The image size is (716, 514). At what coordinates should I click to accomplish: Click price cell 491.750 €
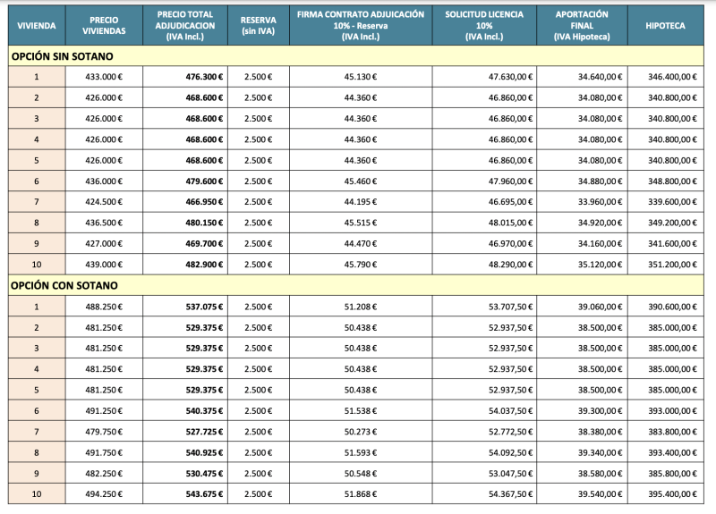tap(104, 452)
